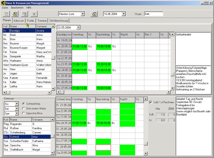214x158 pixels.
Task: Expand the Spe Betreuer combo box
Action: coord(17,113)
